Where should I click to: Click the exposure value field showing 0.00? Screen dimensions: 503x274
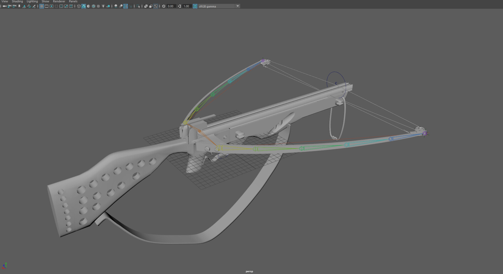pos(170,6)
